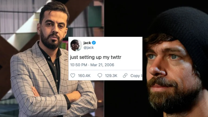Viewport: 208px width, 117px height.
Task: Click the reply speech bubble icon
Action: [100, 76]
